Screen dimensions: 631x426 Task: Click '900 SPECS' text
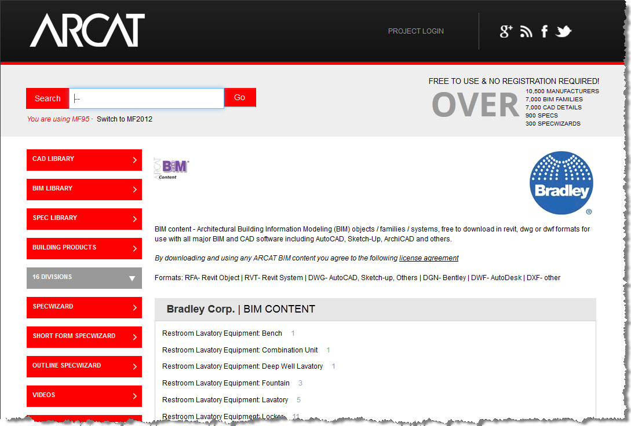pos(542,115)
